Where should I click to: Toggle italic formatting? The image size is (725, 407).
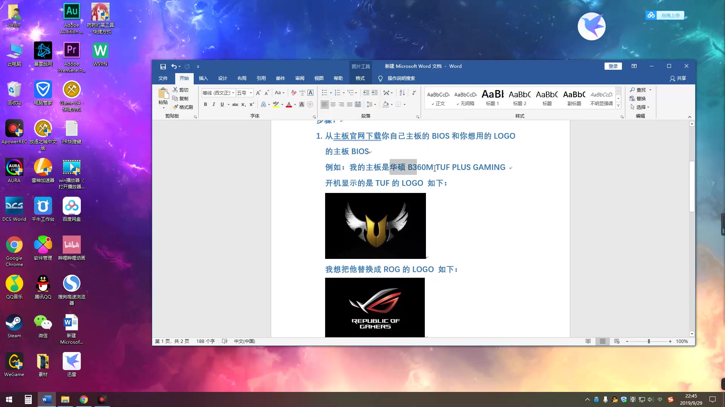tap(214, 104)
